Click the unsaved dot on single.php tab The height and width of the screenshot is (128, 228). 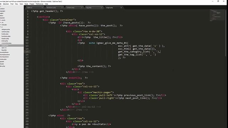[x=121, y=7]
